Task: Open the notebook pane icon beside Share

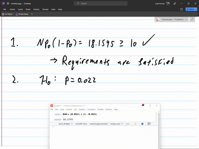Action: click(182, 9)
